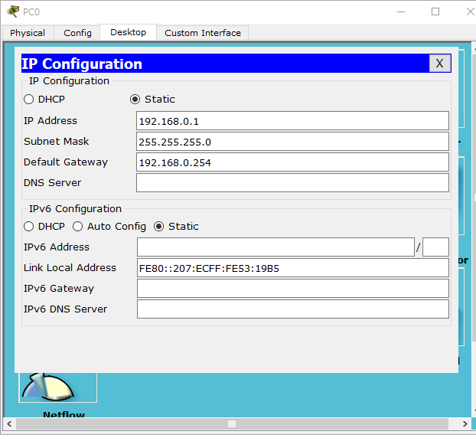The image size is (476, 435).
Task: Focus the empty DNS Server field
Action: pyautogui.click(x=292, y=183)
